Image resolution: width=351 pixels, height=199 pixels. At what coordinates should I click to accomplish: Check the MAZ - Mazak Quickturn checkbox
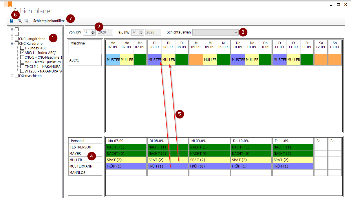tap(22, 62)
